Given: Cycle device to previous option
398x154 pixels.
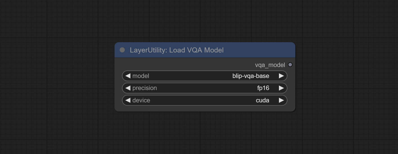Looking at the screenshot, I should (128, 100).
